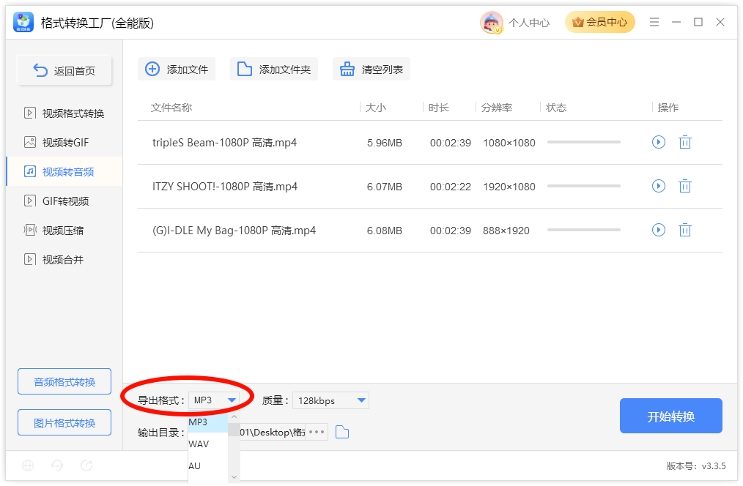
Task: Click the output directory path field
Action: (x=273, y=432)
